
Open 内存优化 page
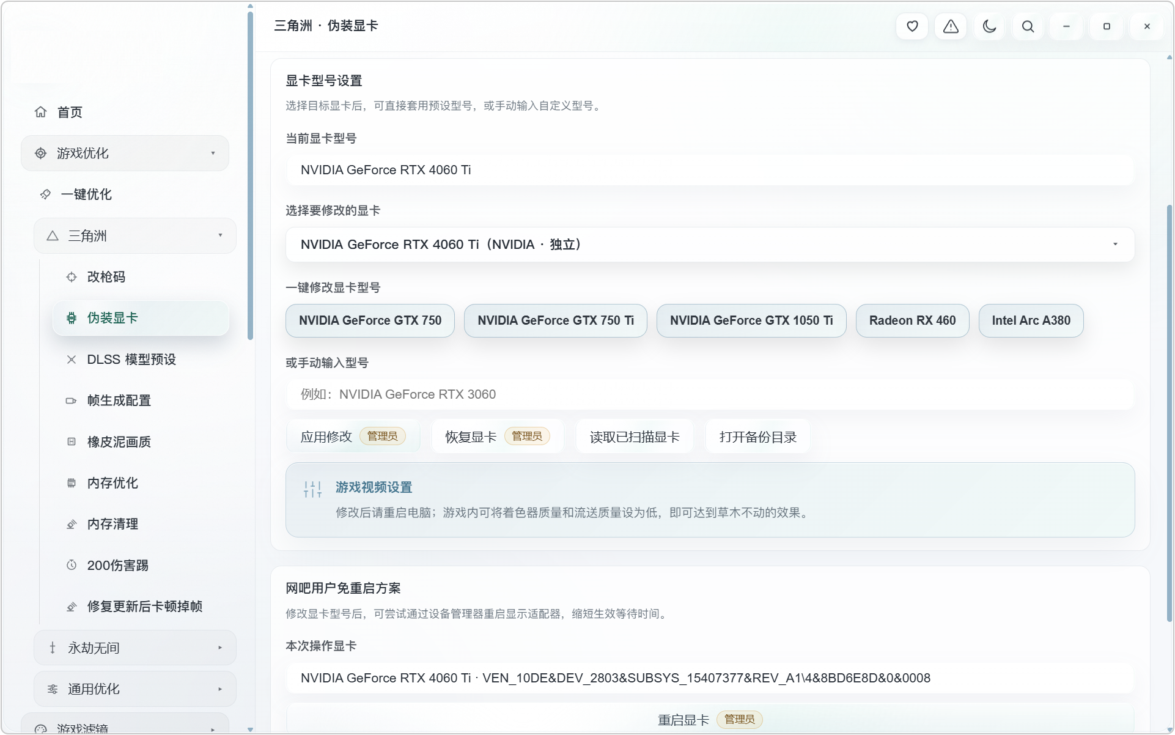tap(112, 483)
